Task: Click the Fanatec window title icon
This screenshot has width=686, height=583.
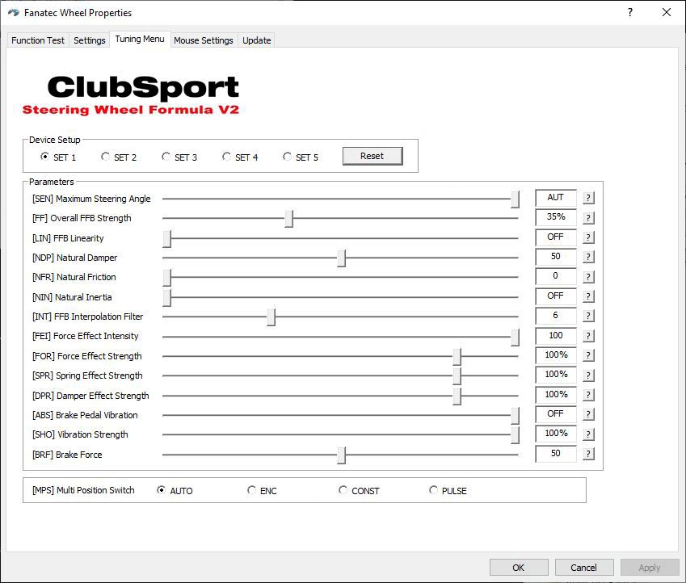Action: pos(14,13)
